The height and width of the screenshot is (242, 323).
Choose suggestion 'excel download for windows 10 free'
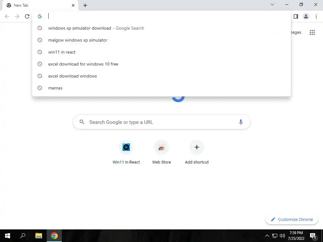161,64
